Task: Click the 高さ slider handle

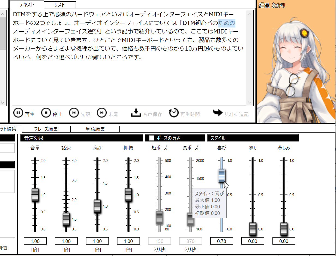Action: click(x=97, y=206)
